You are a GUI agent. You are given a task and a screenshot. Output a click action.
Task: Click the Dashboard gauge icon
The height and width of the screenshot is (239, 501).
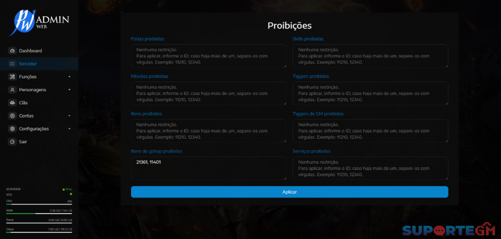[x=13, y=51]
